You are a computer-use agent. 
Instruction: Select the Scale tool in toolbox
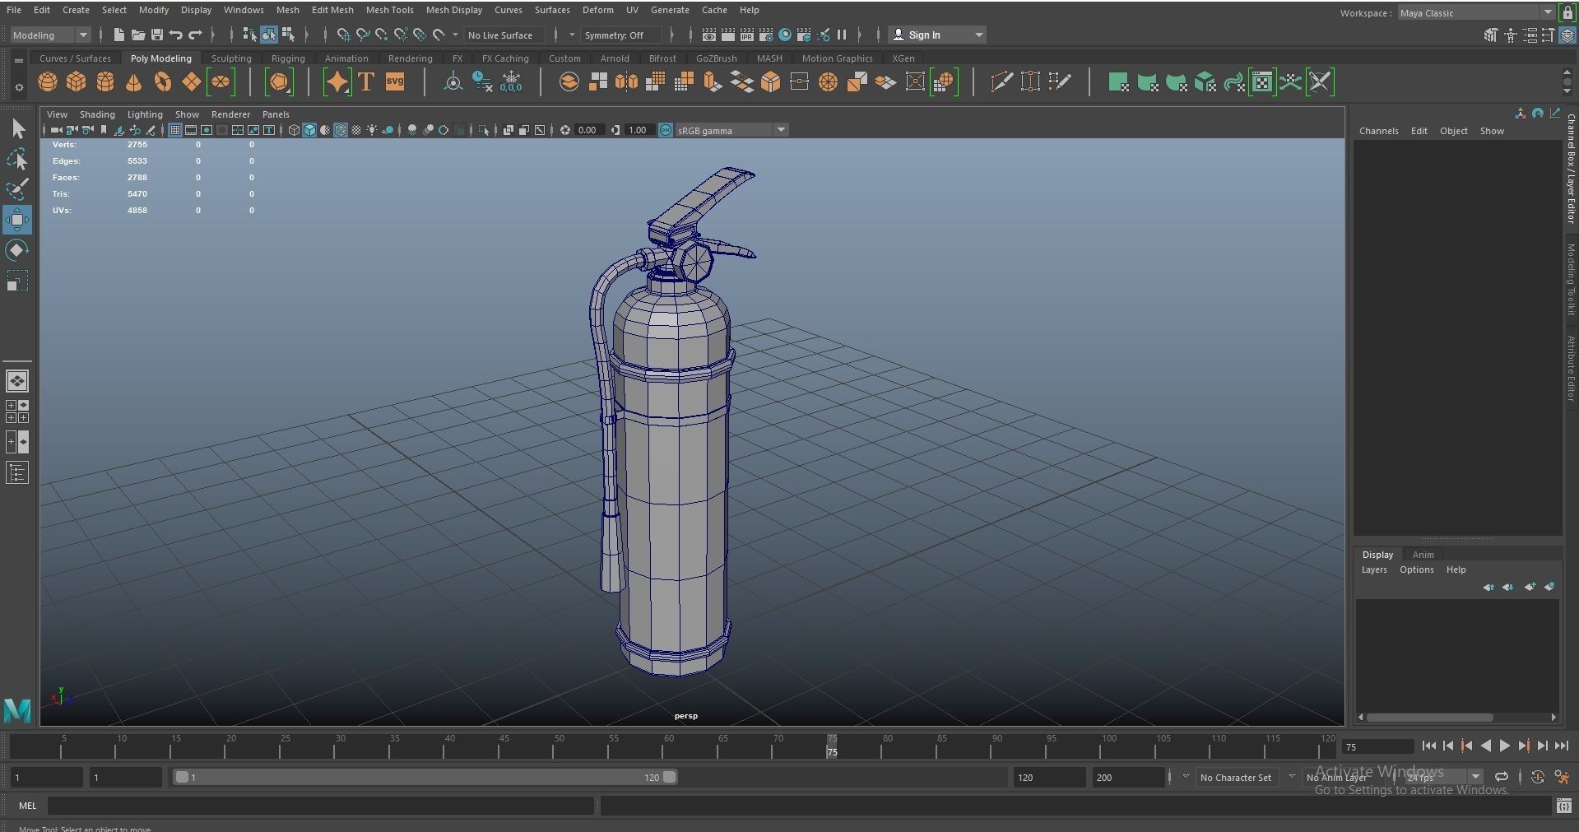click(x=17, y=281)
